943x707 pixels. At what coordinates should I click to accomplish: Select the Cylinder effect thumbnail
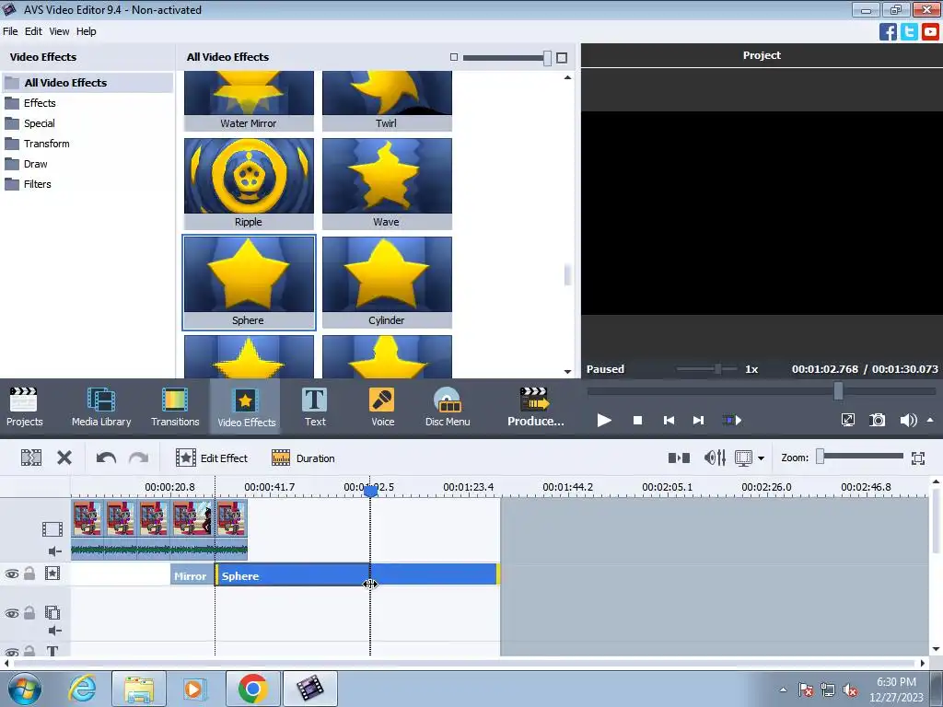387,282
